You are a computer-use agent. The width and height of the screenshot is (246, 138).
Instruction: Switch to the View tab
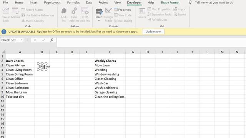pyautogui.click(x=117, y=3)
